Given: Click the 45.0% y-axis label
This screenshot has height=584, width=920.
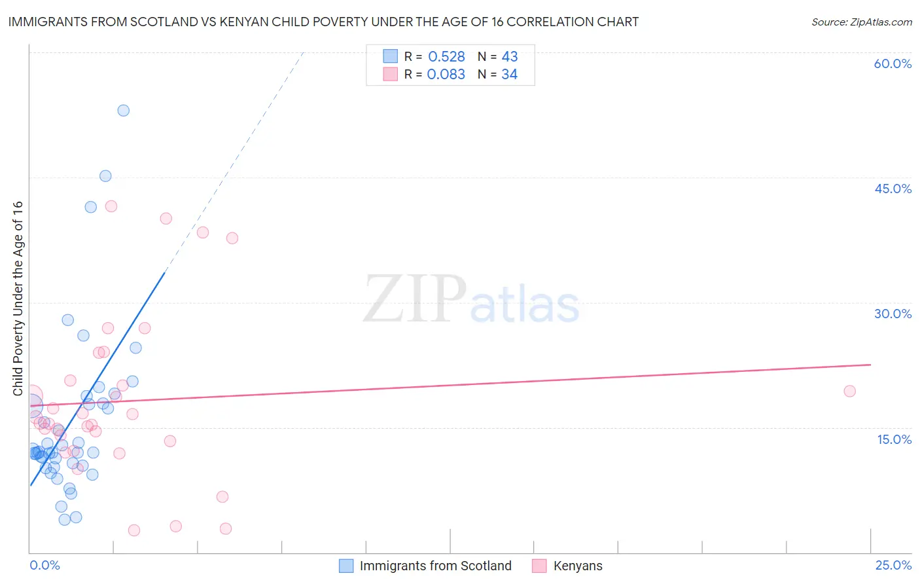Looking at the screenshot, I should 893,189.
